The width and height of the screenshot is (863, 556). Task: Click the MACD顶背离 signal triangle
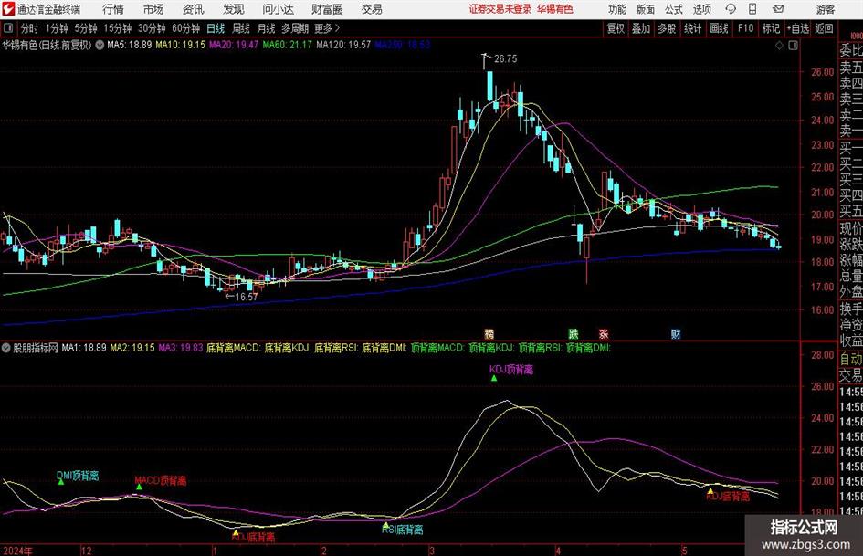(139, 487)
